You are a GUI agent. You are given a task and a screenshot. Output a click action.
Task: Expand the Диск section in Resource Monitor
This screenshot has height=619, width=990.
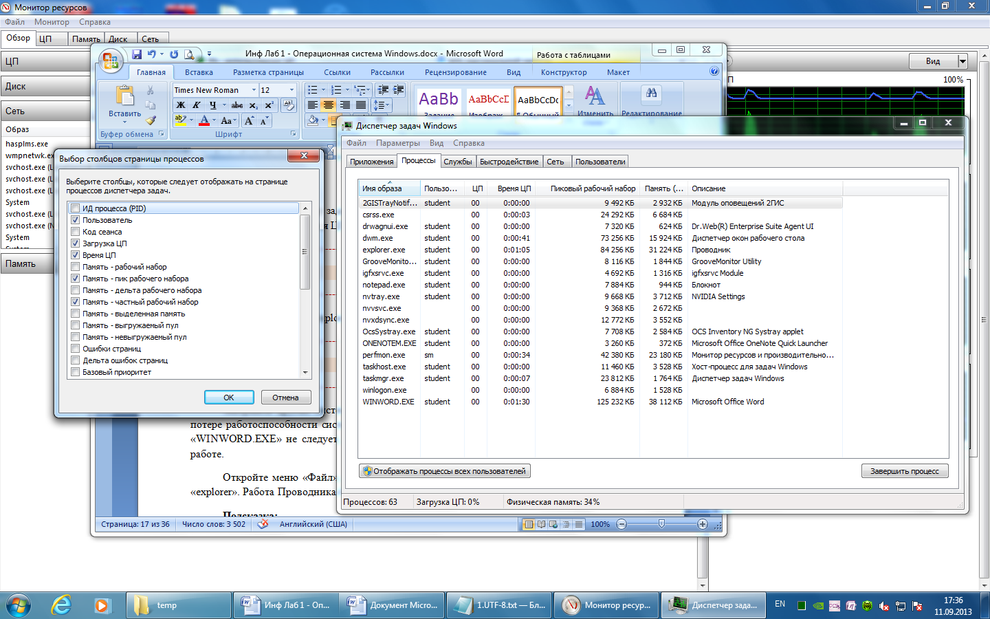coord(45,87)
